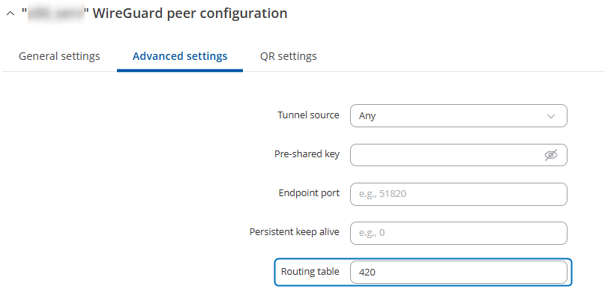Click the Endpoint port label
The height and width of the screenshot is (298, 605).
pos(309,193)
